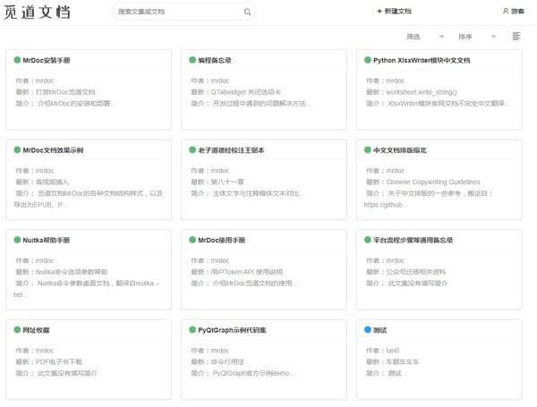Screen dimensions: 537x407
Task: Open the MrDoc使用手册 collection
Action: [222, 240]
